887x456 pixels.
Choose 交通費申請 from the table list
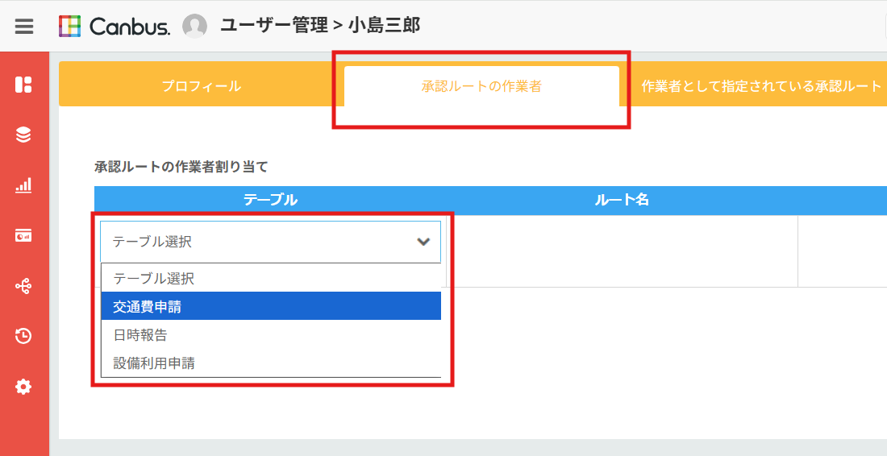tap(271, 306)
